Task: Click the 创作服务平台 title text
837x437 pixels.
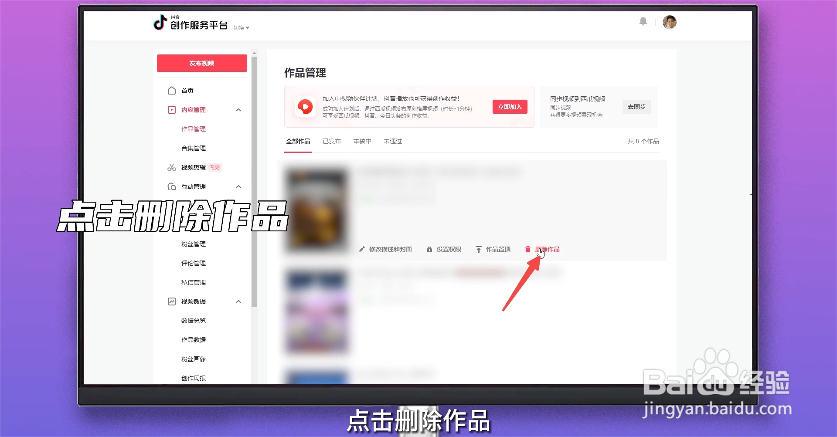Action: [x=199, y=25]
